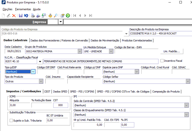Click the save (floppy disk) toolbar icon

tap(21, 16)
